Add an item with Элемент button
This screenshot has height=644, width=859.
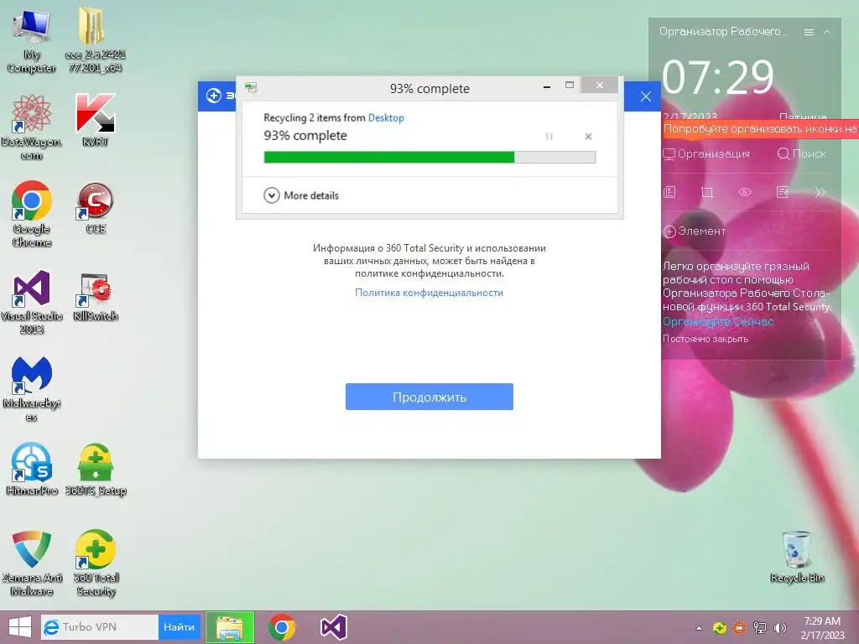pos(695,231)
